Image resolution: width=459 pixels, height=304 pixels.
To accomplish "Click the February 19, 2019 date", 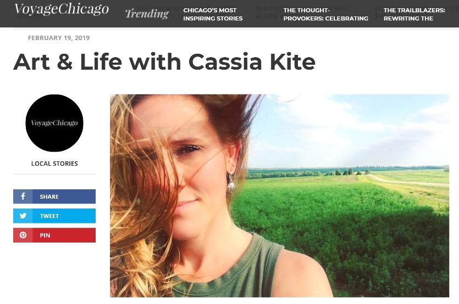I will coord(59,38).
